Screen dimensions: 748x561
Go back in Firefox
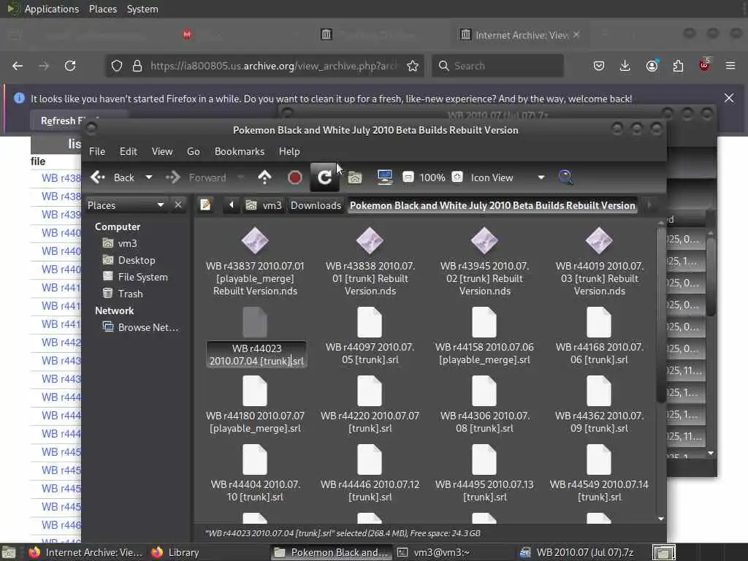[18, 66]
